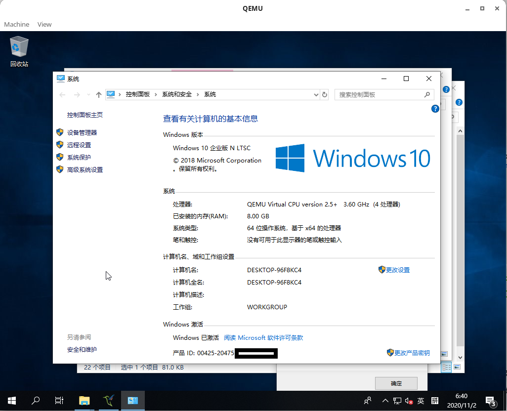
Task: Switch to large icons view in Explorer
Action: coord(457,367)
